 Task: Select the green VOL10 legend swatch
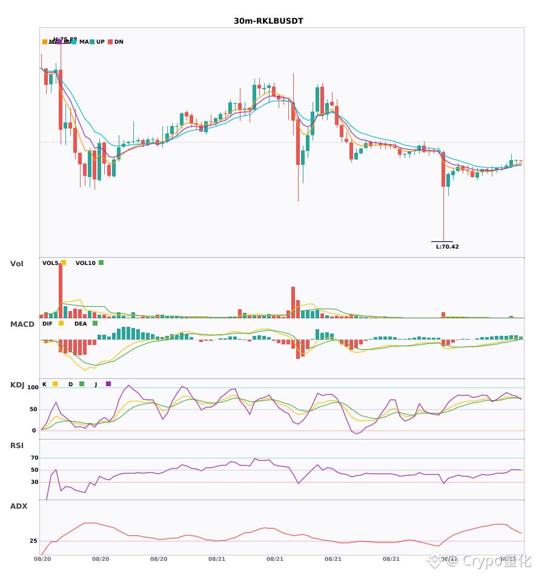(101, 263)
